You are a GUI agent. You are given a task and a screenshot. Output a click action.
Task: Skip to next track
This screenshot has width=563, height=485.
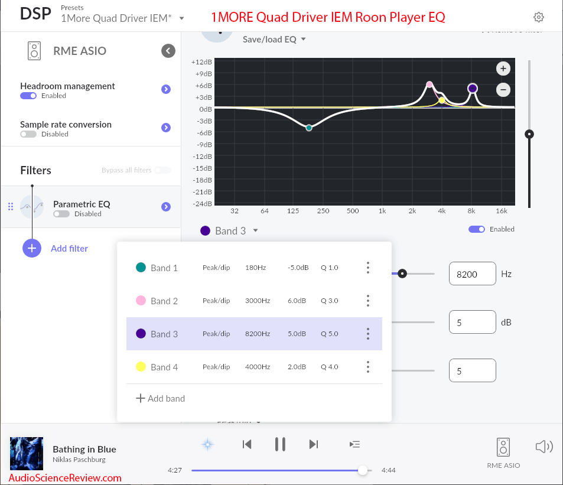pos(314,444)
